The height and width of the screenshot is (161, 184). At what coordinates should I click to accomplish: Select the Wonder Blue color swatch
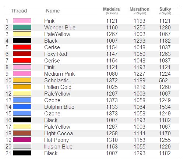coord(22,27)
